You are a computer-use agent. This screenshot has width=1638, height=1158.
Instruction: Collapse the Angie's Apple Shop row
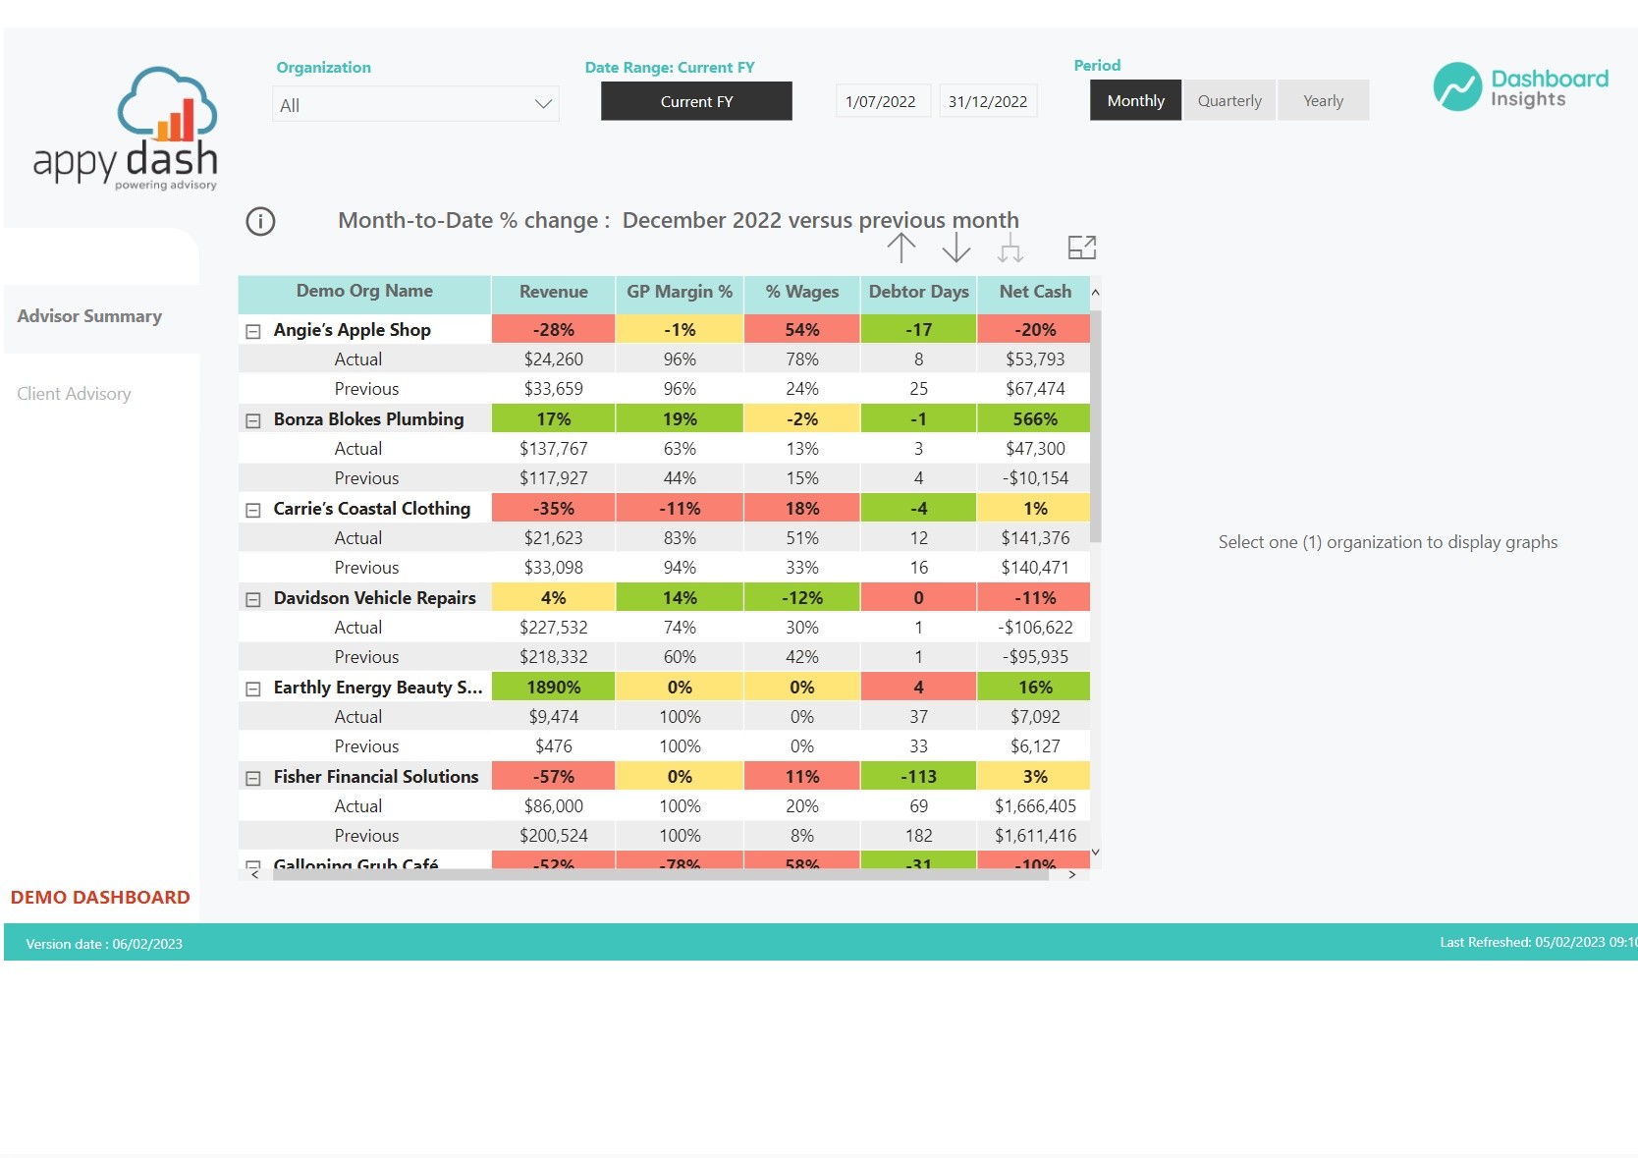(x=253, y=331)
